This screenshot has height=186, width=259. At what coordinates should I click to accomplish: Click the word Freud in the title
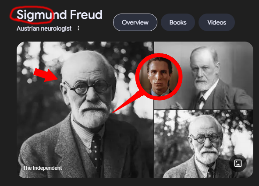(86, 15)
